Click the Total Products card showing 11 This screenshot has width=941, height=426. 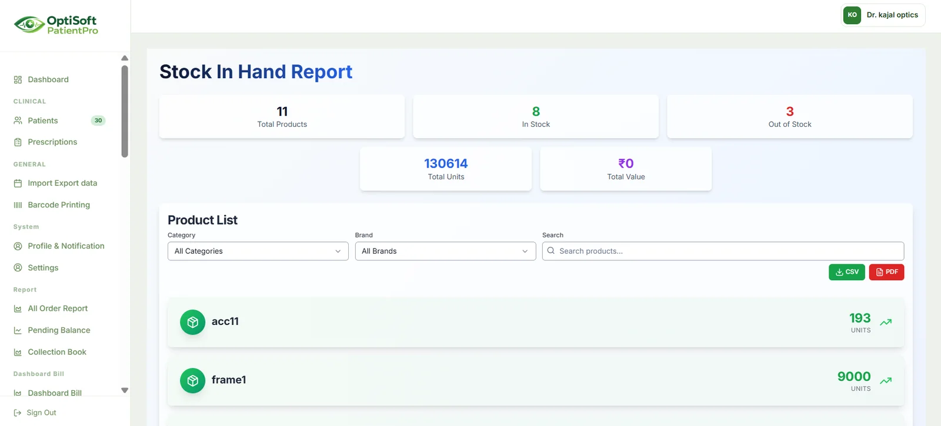point(282,116)
